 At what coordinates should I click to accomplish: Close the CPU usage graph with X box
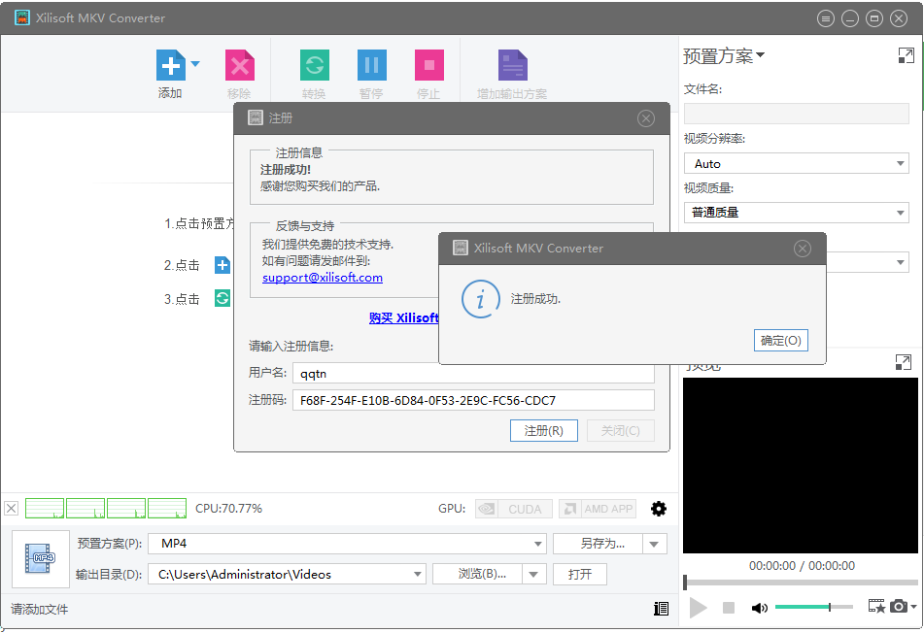(12, 508)
